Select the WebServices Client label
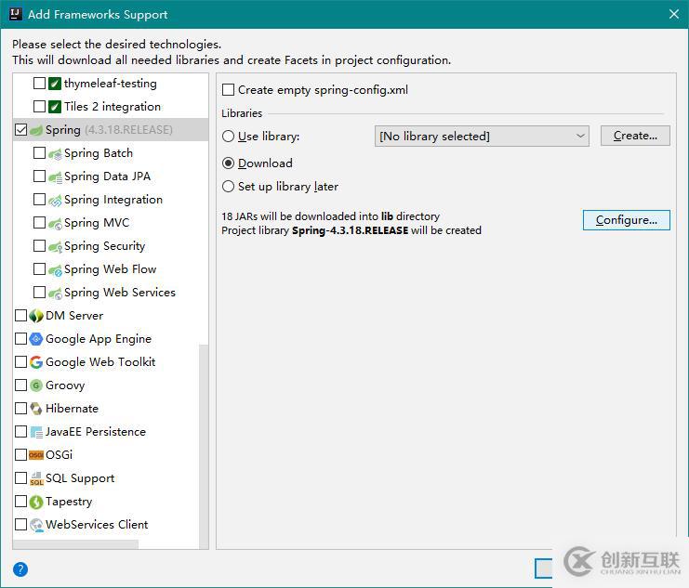The image size is (689, 588). coord(97,525)
